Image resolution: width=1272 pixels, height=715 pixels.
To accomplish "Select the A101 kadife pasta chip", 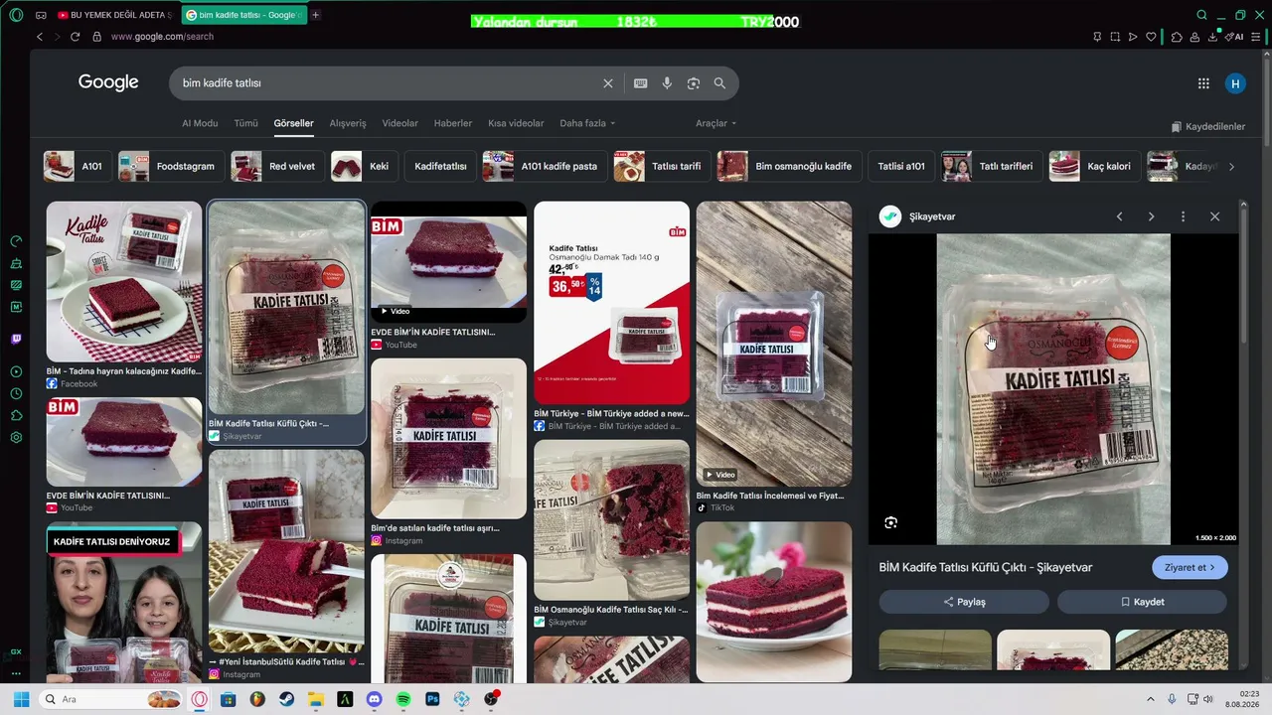I will [545, 166].
